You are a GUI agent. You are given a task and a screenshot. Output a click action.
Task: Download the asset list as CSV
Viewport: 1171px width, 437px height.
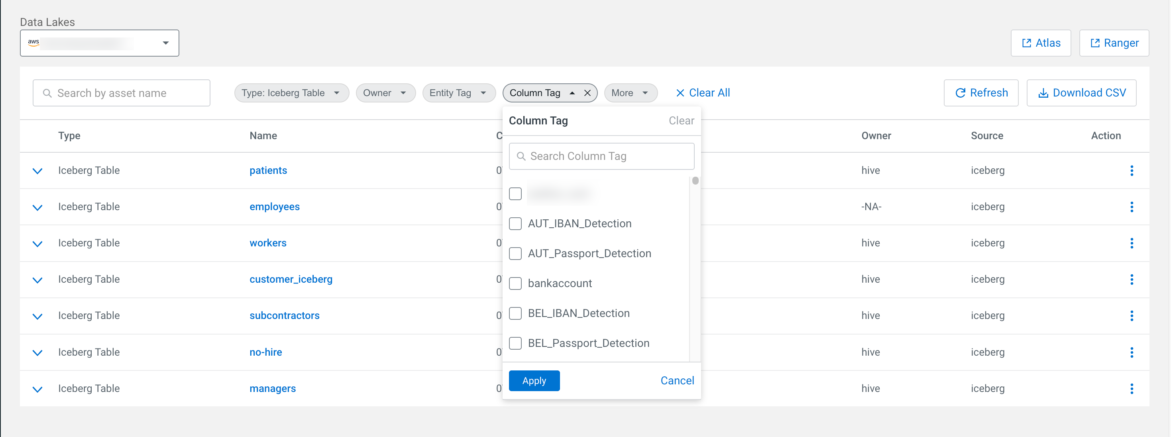pos(1081,93)
